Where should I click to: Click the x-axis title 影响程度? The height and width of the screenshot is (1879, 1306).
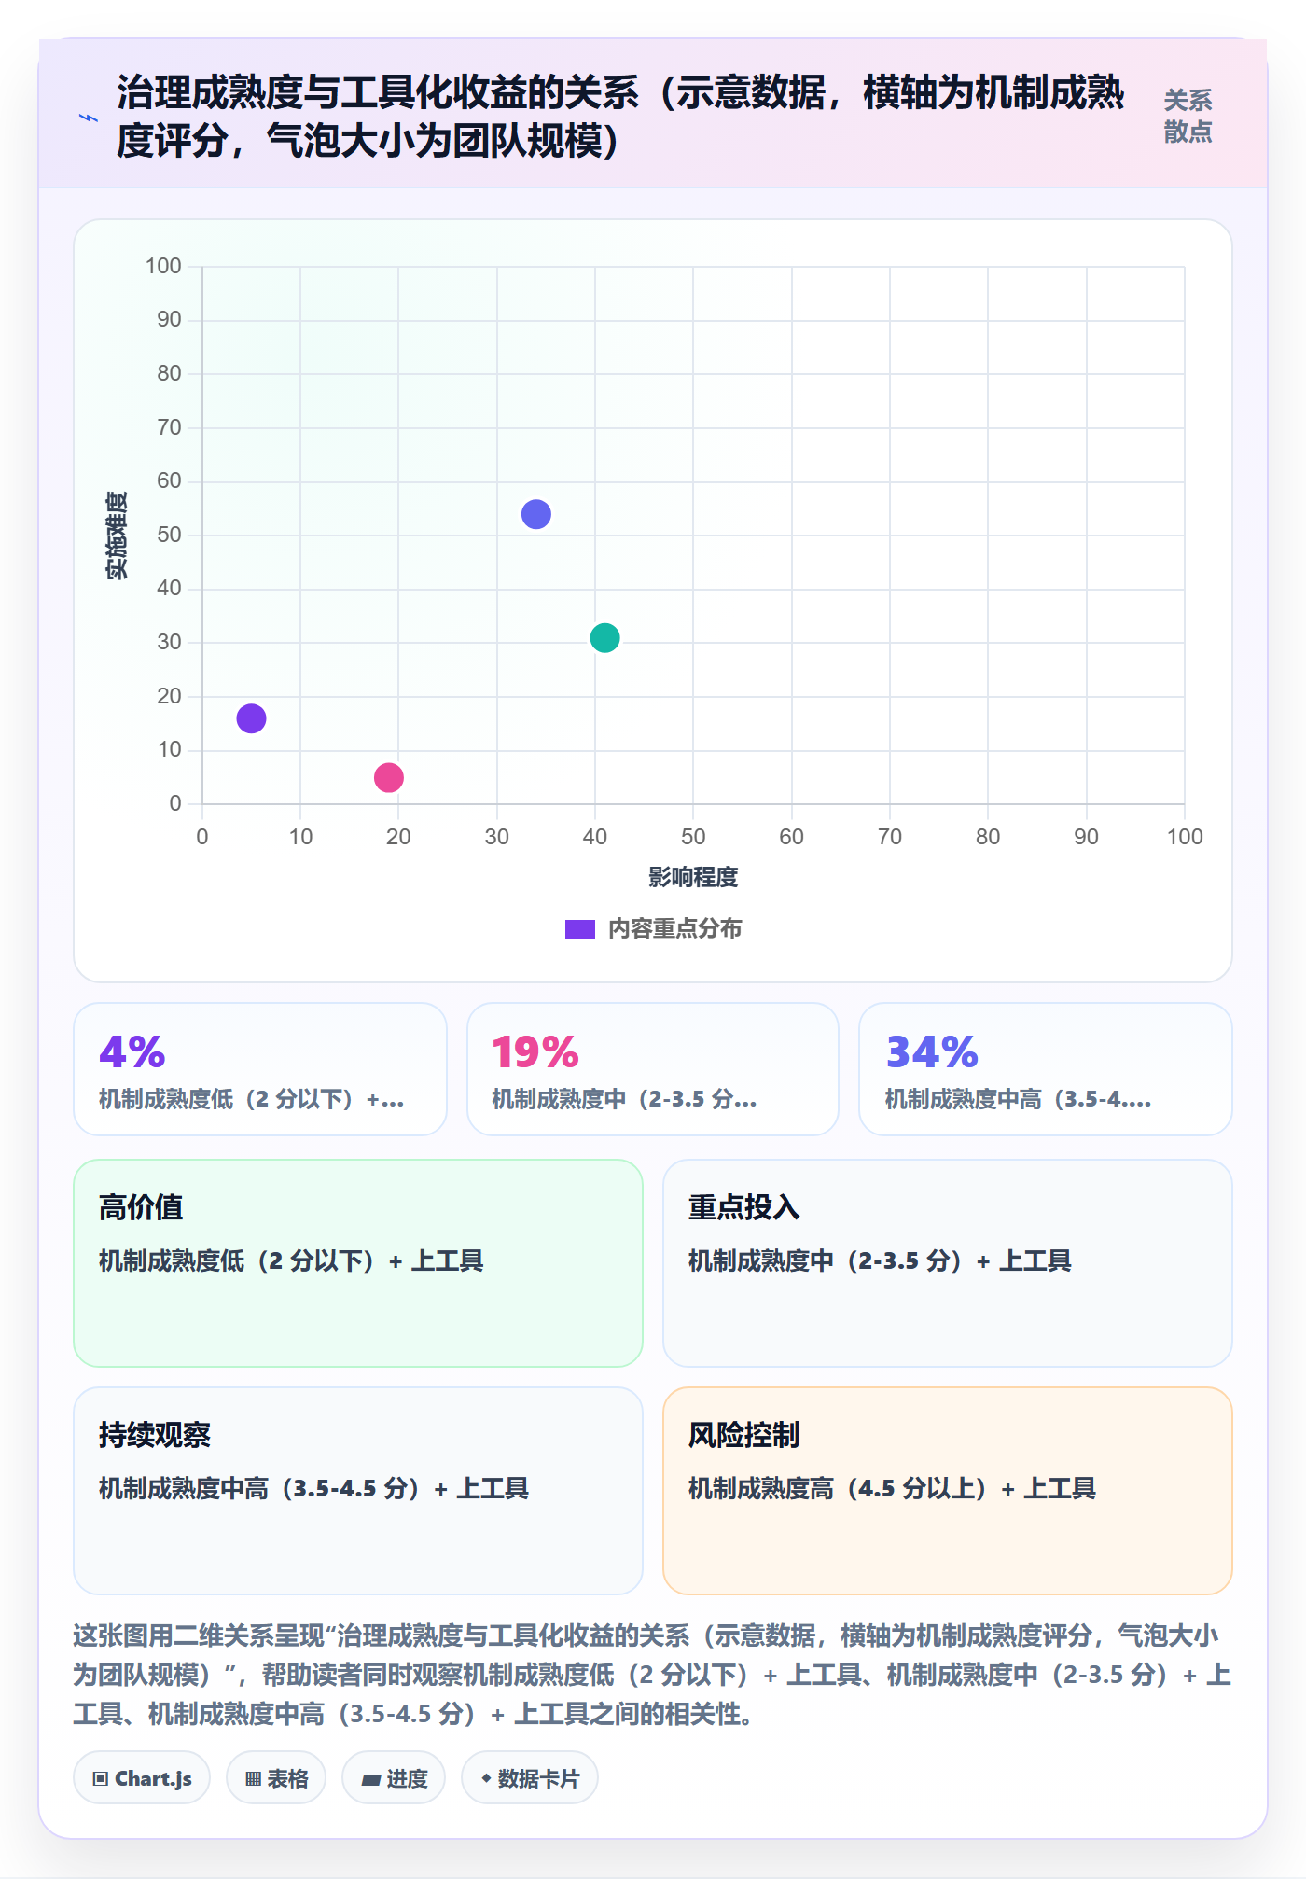(693, 877)
